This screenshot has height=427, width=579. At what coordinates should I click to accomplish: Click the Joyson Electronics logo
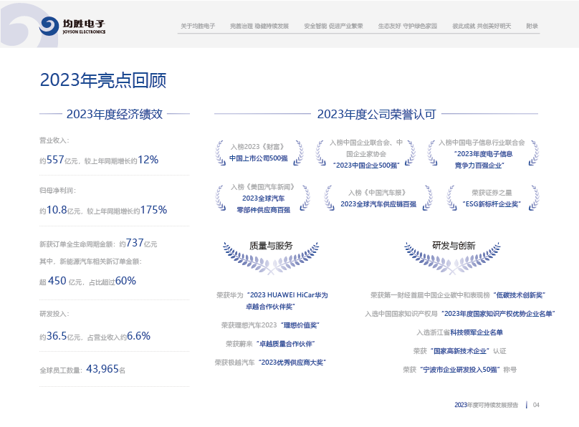(72, 27)
